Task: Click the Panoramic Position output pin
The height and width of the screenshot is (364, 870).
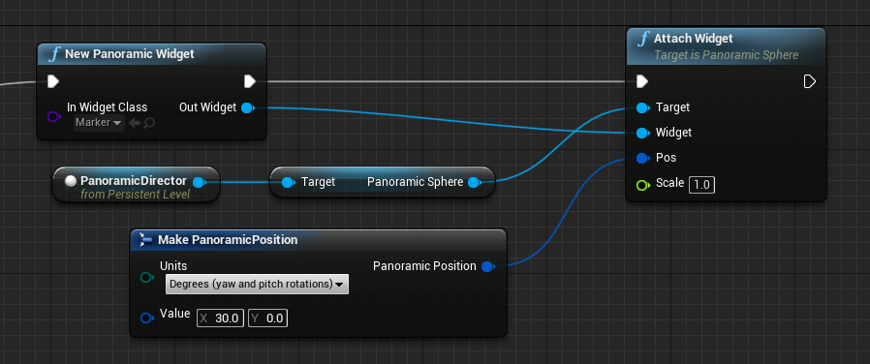Action: point(487,266)
